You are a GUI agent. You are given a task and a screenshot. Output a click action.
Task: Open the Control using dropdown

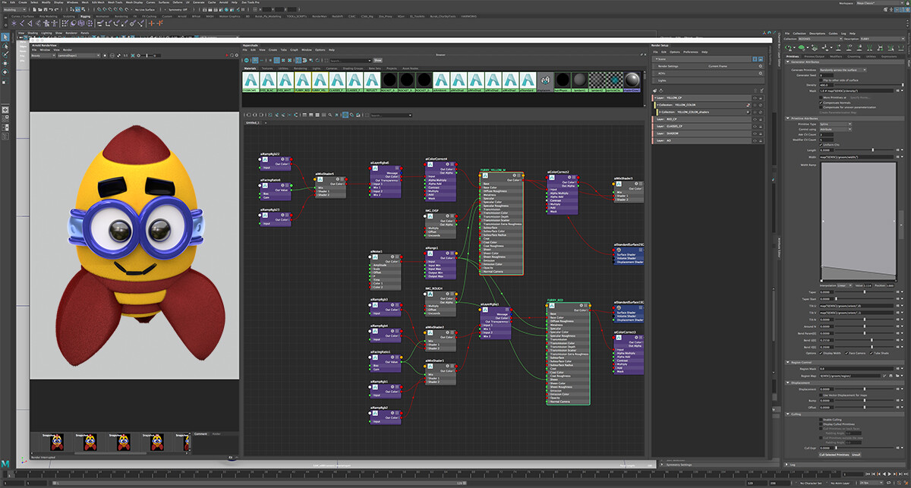pyautogui.click(x=834, y=129)
